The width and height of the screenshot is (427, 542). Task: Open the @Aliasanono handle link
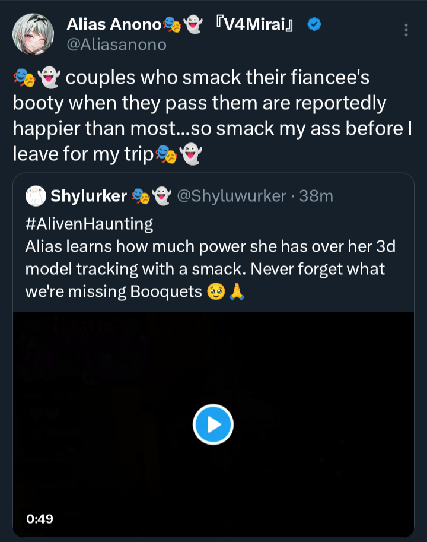click(116, 45)
